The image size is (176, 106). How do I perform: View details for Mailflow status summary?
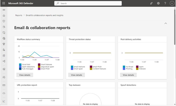point(25,75)
